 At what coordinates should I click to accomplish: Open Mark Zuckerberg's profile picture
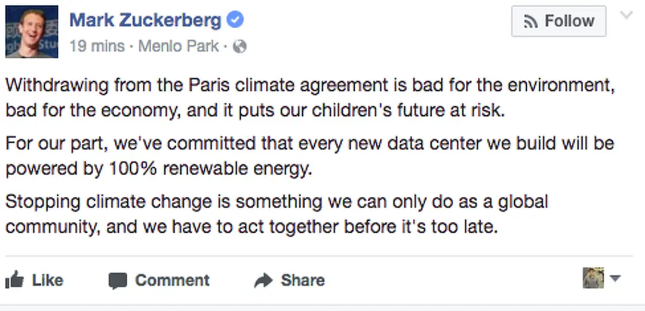[x=32, y=32]
